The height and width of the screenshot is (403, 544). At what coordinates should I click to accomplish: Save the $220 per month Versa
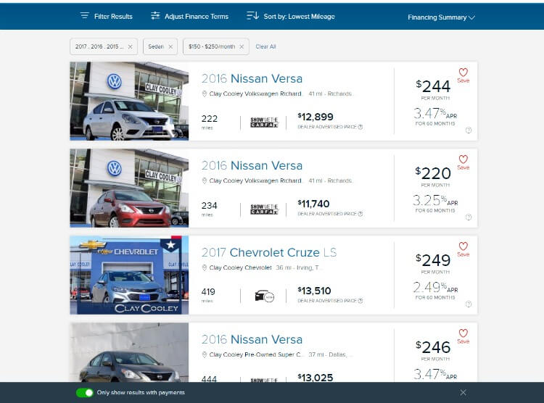(x=463, y=162)
